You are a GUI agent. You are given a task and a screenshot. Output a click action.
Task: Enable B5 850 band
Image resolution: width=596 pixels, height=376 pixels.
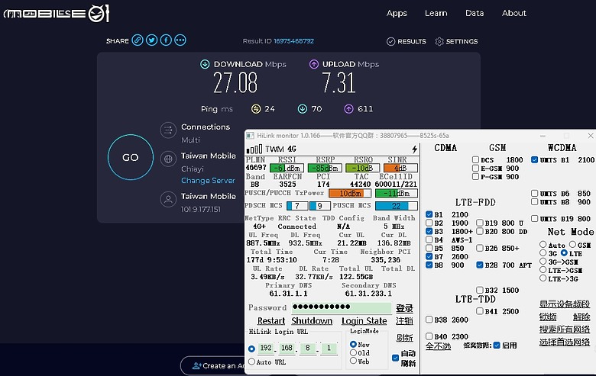coord(429,248)
